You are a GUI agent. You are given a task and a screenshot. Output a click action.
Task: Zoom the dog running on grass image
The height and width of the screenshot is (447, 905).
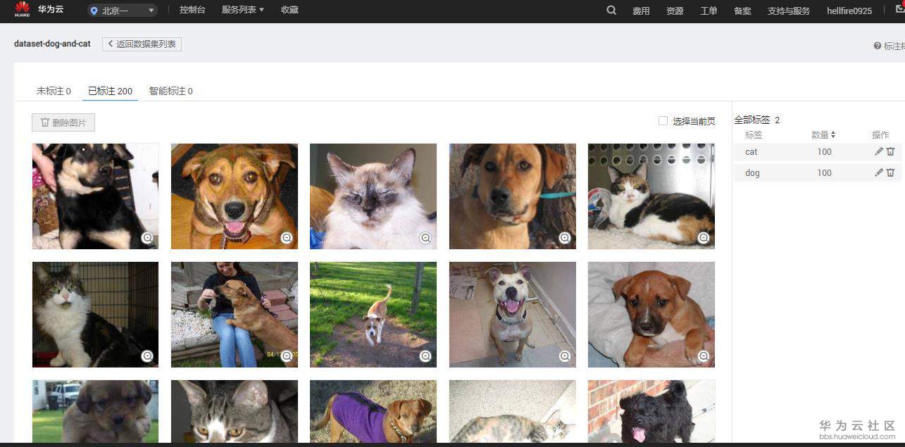(x=425, y=356)
